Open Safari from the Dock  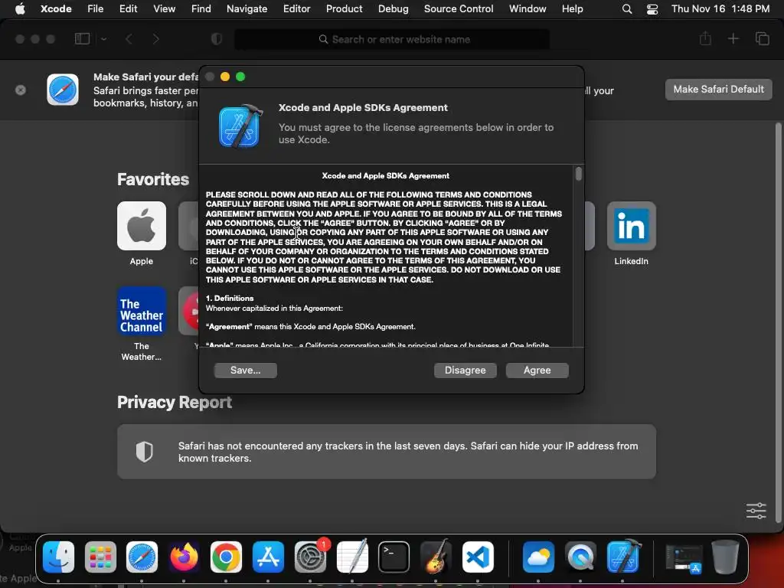point(142,557)
